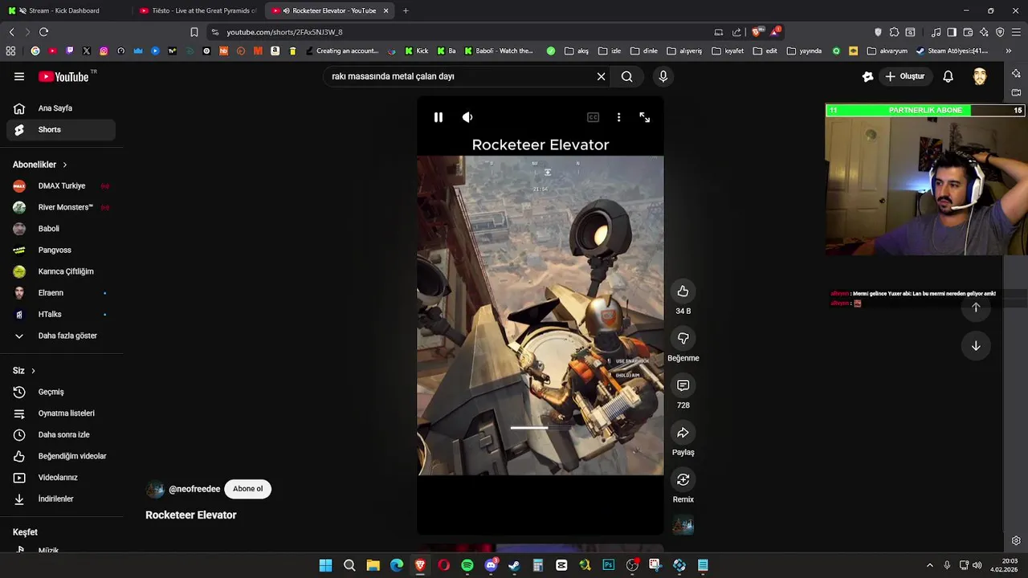Share the short via Paylaş icon
This screenshot has height=578, width=1028.
(683, 433)
